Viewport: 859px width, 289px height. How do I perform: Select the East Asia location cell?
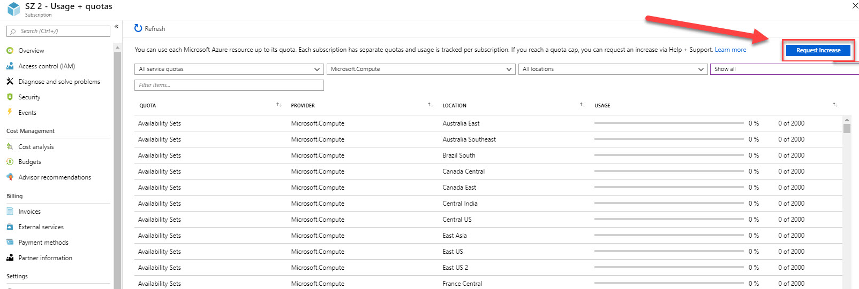pos(454,236)
